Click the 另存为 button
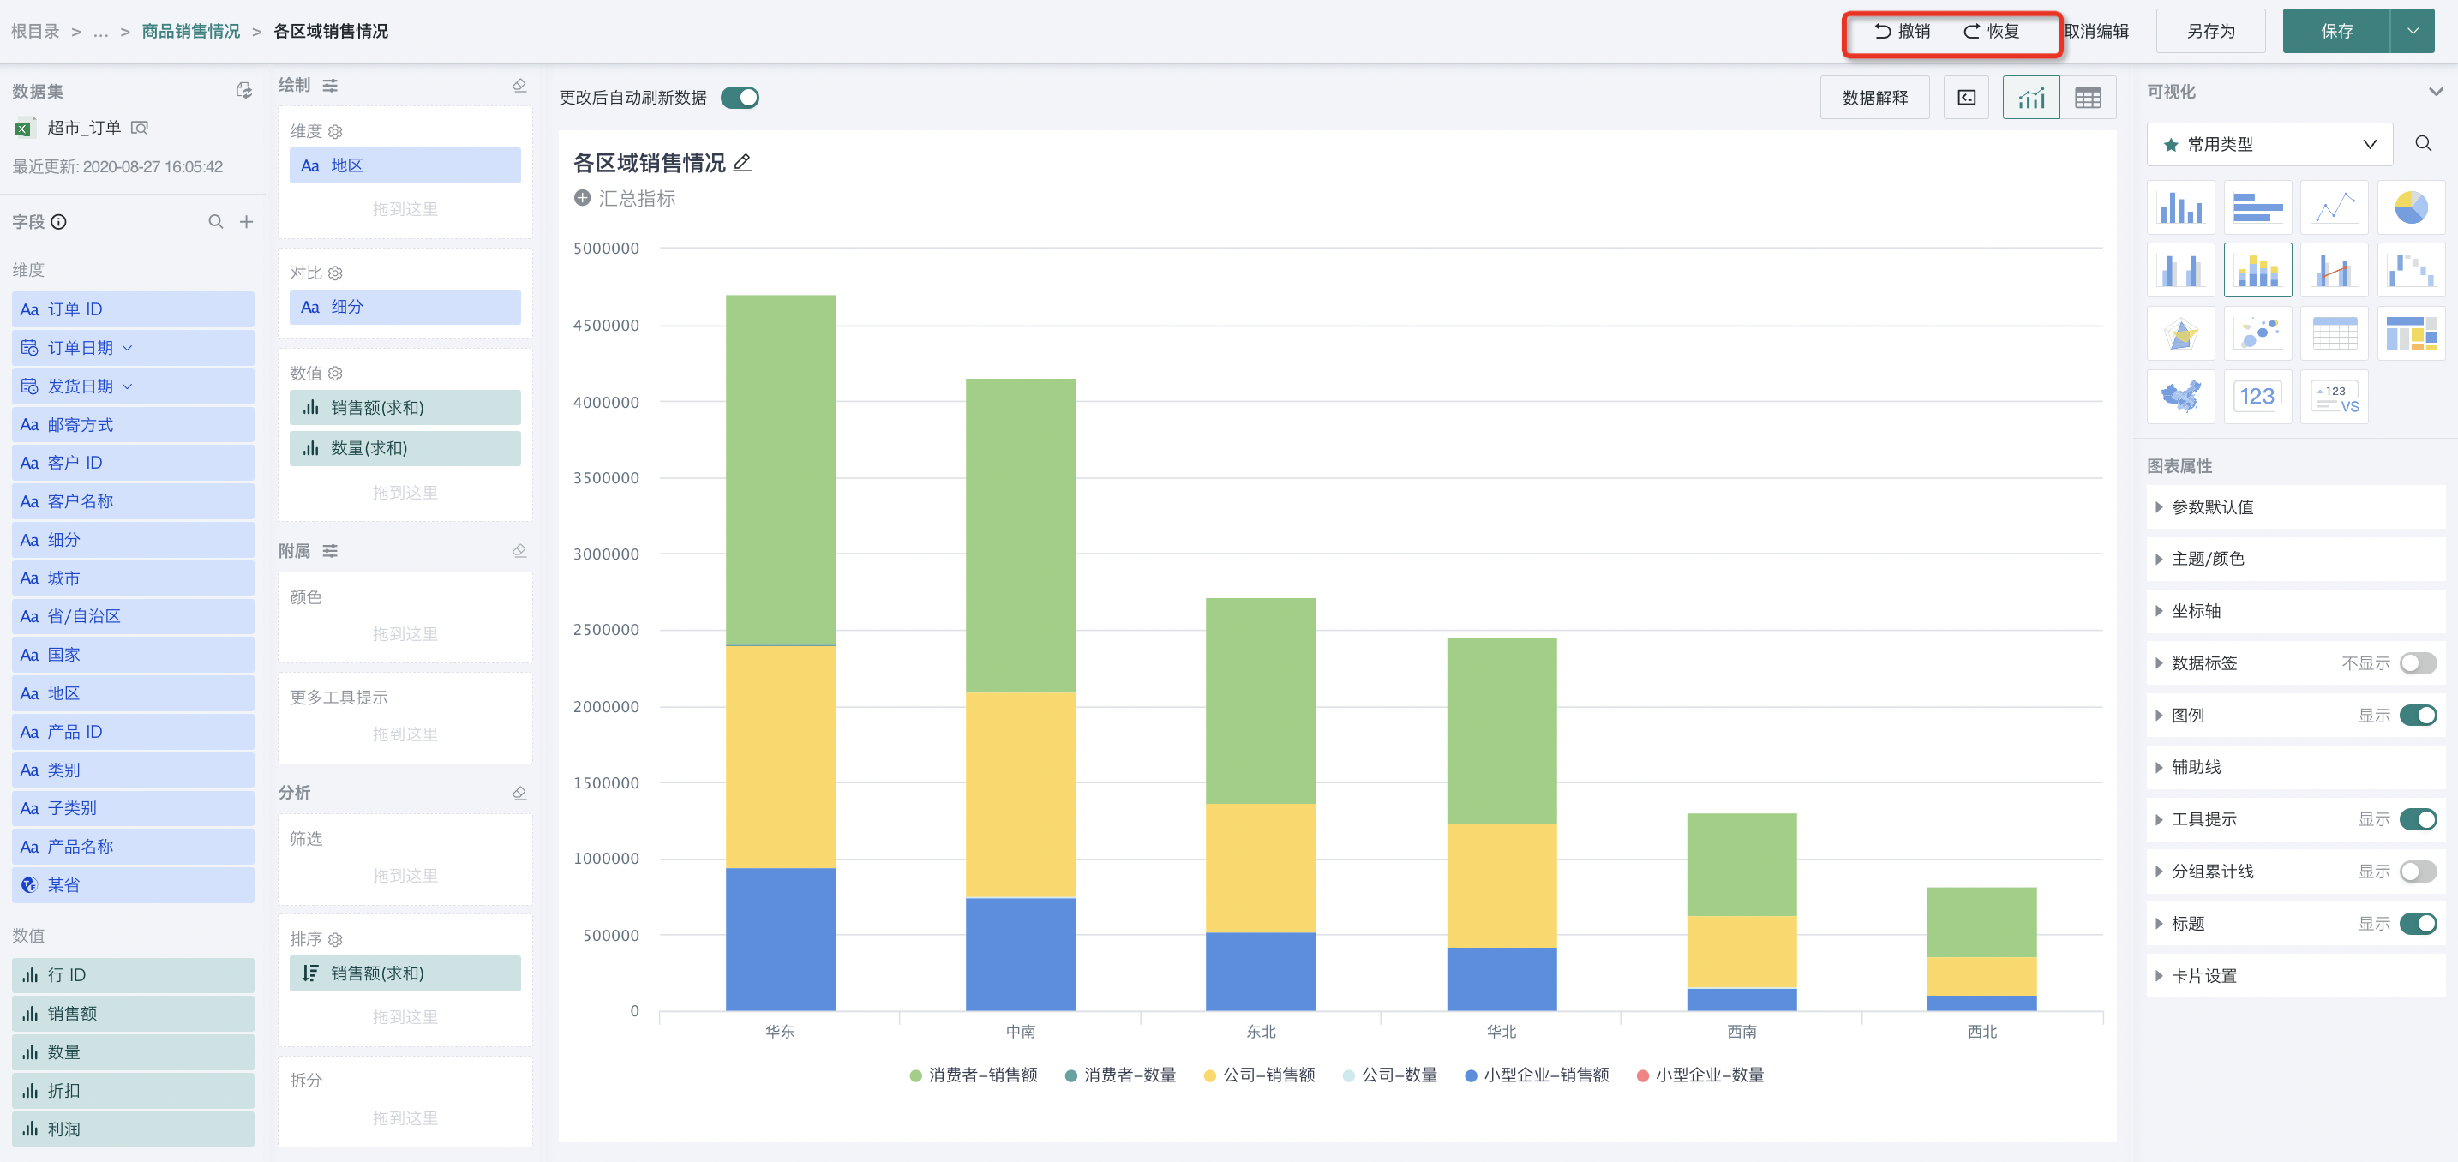Screen dimensions: 2458x1162 (x=2211, y=31)
